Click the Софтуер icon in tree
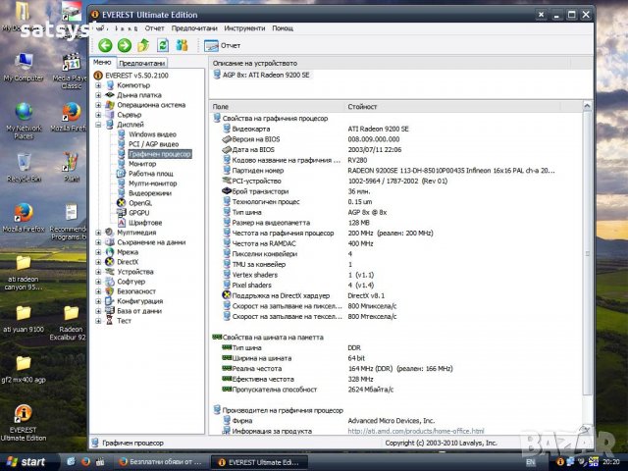The height and width of the screenshot is (471, 628). click(x=109, y=282)
